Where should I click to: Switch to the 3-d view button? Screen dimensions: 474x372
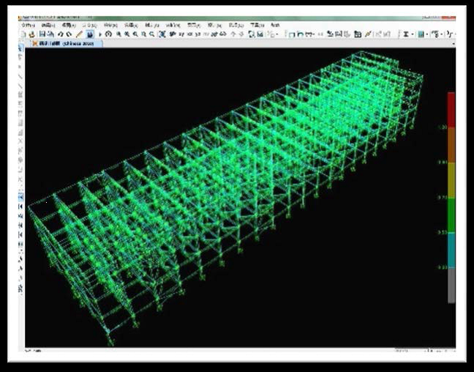pos(173,34)
